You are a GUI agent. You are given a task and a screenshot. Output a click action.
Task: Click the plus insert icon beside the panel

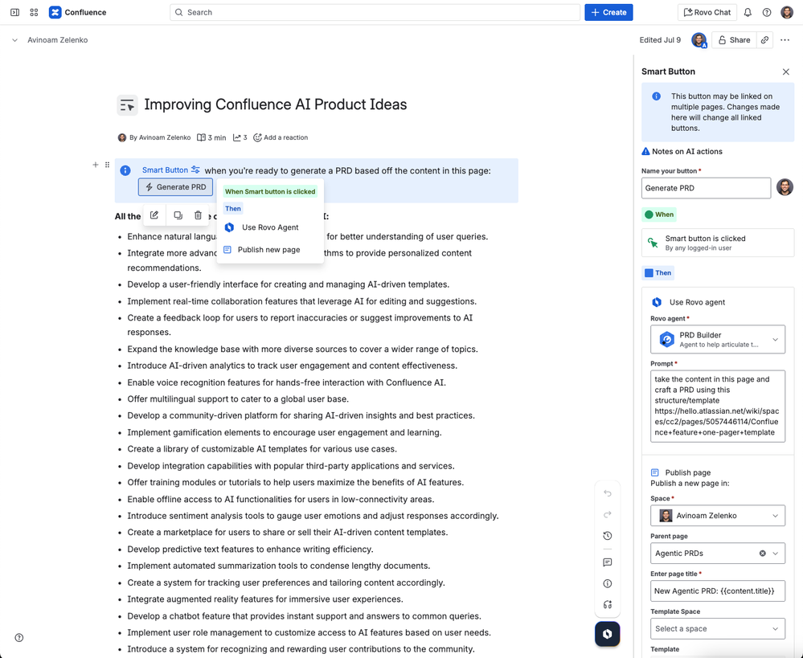96,165
